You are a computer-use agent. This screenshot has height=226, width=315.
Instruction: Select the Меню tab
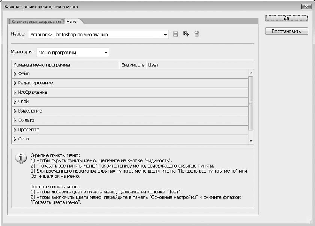[x=72, y=22]
